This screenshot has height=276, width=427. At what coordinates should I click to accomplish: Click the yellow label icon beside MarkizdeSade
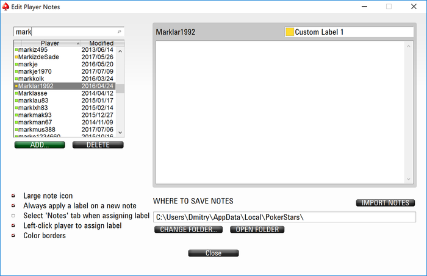(16, 57)
